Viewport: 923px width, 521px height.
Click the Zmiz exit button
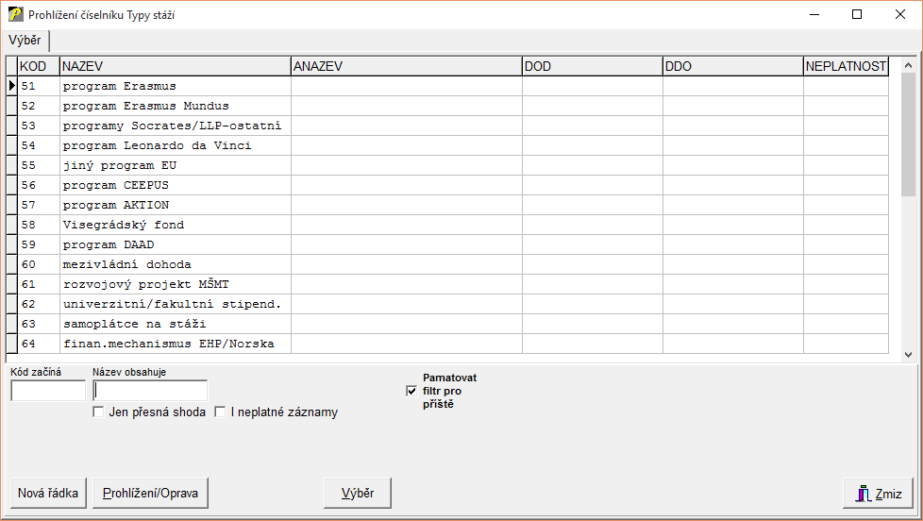[878, 494]
